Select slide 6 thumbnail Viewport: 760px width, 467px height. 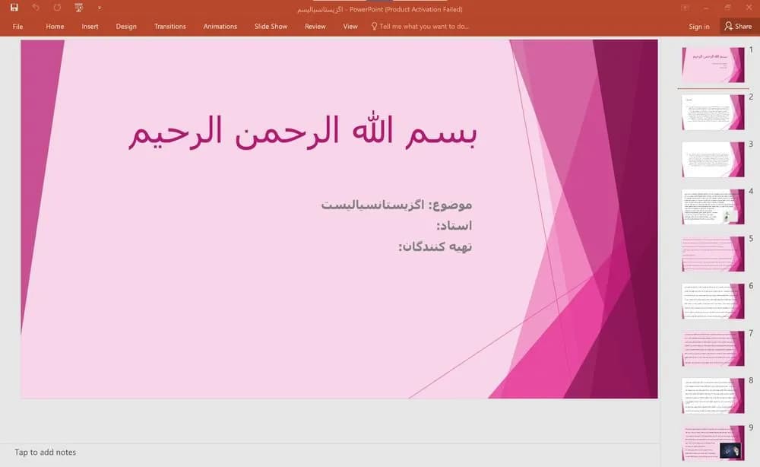[713, 300]
